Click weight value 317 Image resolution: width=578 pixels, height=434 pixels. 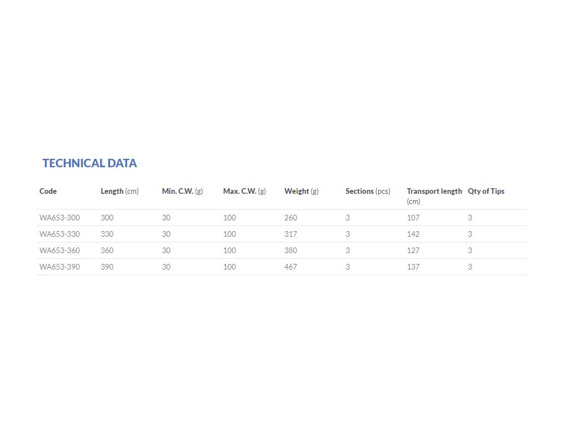coord(291,234)
